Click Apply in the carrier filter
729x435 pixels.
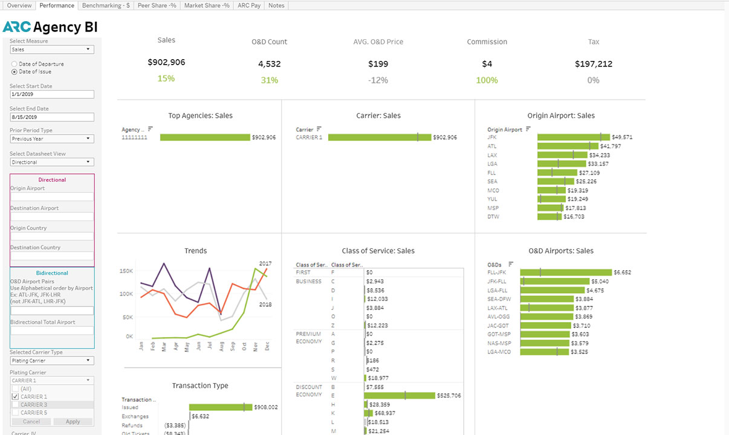point(73,422)
